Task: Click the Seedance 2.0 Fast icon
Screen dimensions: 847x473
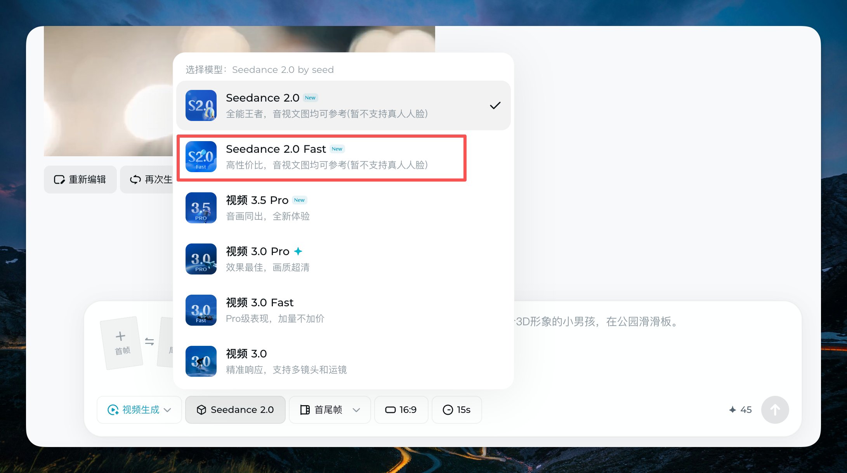Action: pos(201,157)
